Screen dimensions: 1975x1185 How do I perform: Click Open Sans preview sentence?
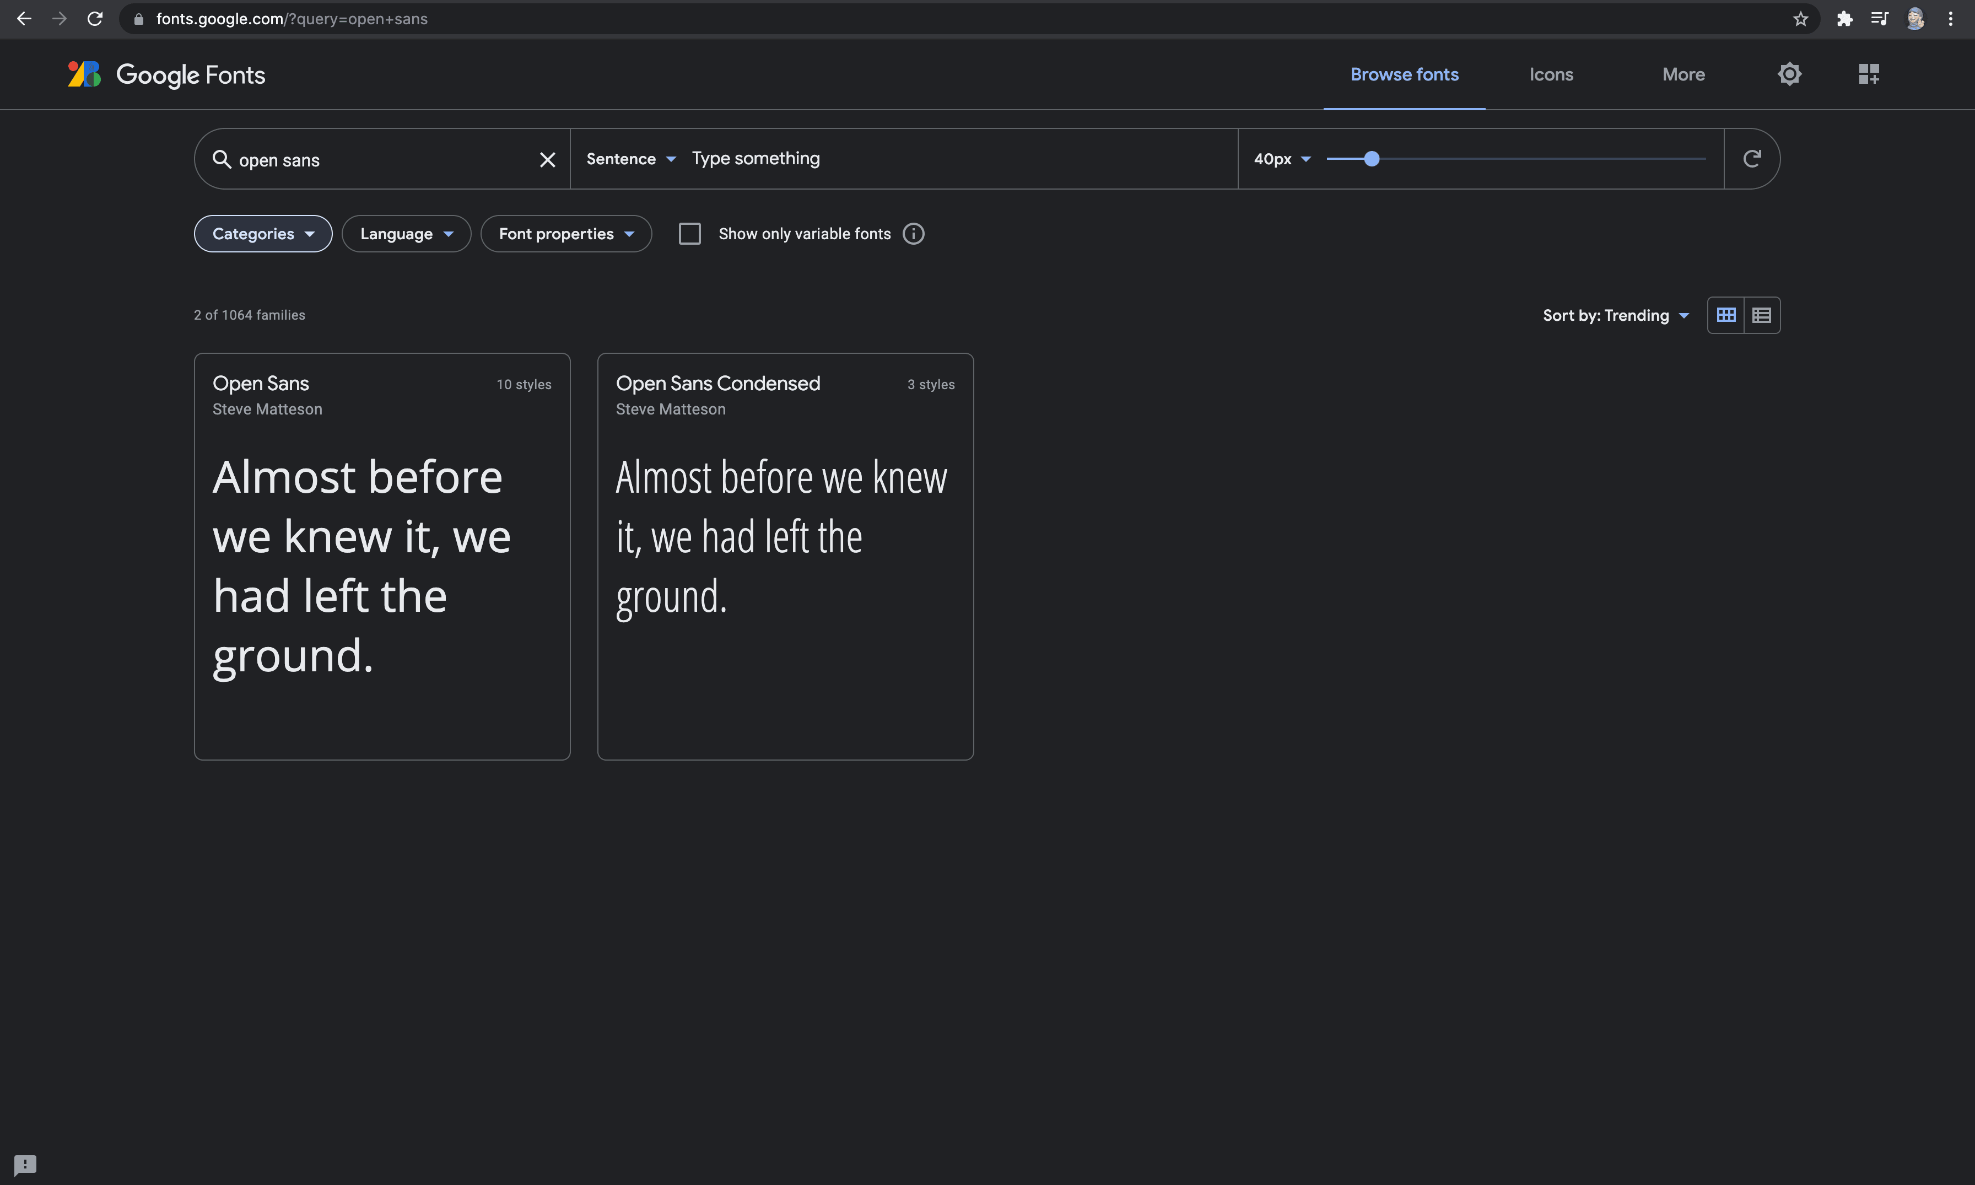[361, 566]
